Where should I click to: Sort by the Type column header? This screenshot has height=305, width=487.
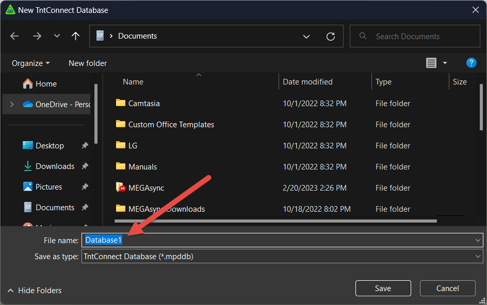383,82
